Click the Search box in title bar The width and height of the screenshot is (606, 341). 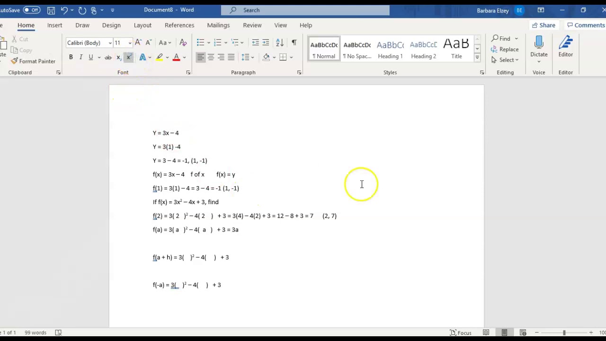[305, 10]
